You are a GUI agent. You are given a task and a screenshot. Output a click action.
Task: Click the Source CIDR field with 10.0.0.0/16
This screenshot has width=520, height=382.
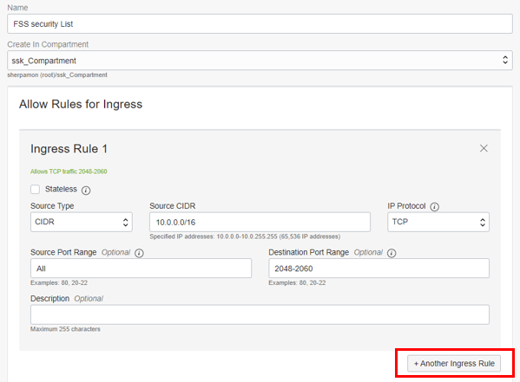(260, 222)
